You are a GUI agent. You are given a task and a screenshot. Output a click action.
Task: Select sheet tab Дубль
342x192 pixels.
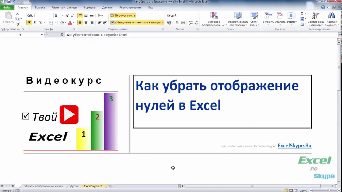click(x=74, y=186)
